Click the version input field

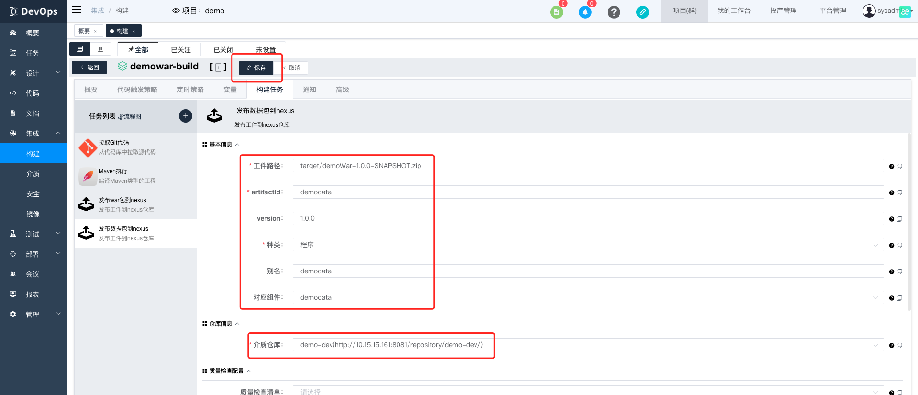click(588, 218)
